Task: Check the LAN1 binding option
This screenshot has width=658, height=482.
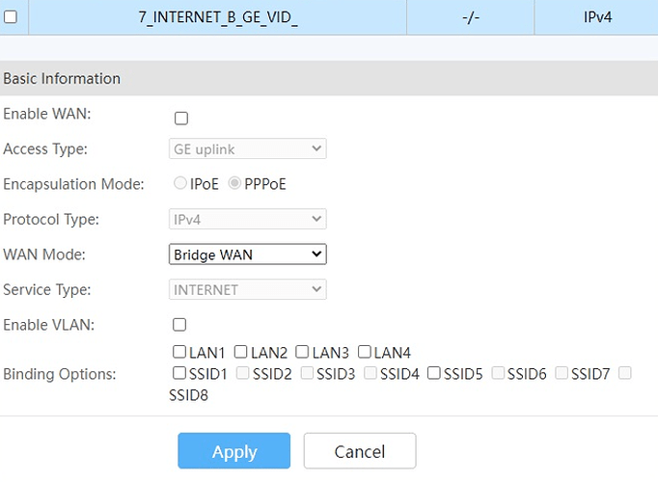Action: (x=179, y=353)
